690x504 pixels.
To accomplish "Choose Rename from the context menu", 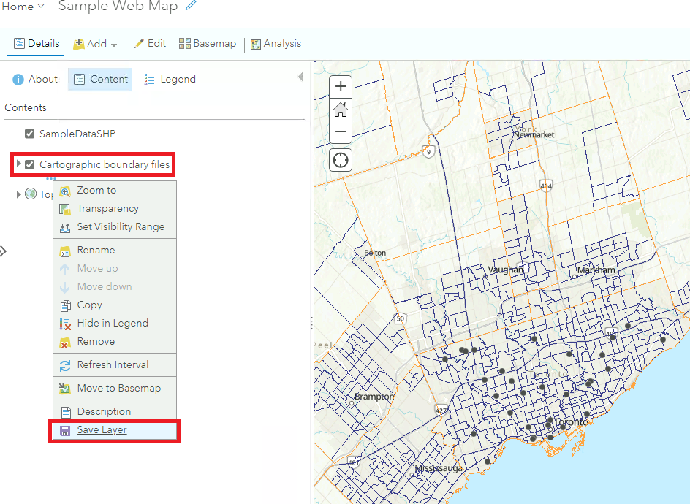I will (x=96, y=249).
